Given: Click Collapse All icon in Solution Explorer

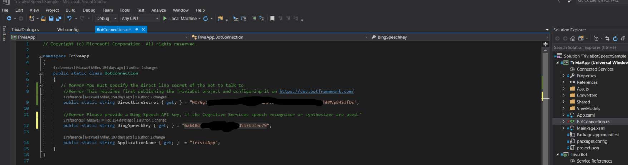Looking at the screenshot, I should pyautogui.click(x=623, y=38).
